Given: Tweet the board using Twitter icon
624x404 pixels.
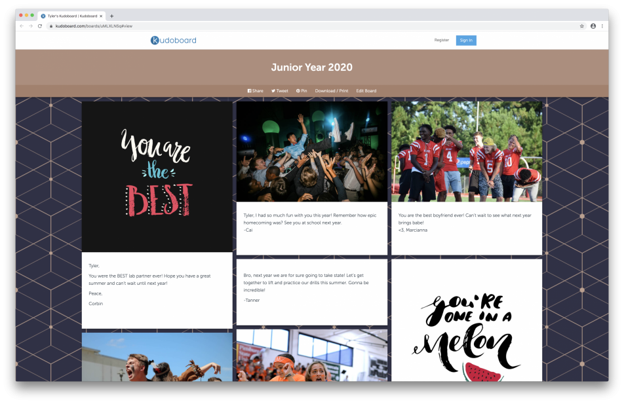Looking at the screenshot, I should pyautogui.click(x=273, y=91).
